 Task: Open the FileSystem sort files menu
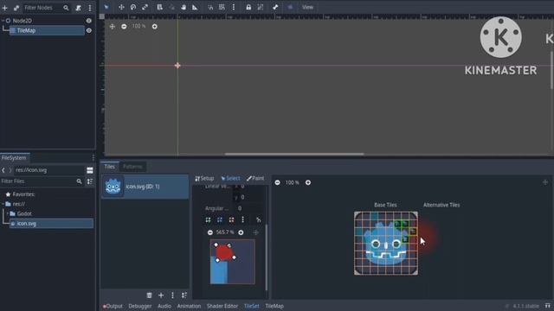click(90, 181)
